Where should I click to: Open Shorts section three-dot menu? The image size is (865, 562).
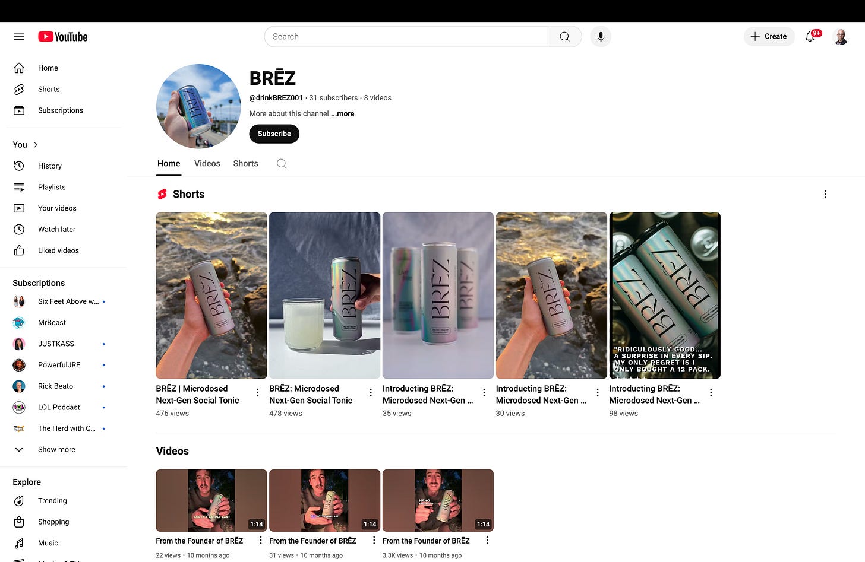[825, 195]
